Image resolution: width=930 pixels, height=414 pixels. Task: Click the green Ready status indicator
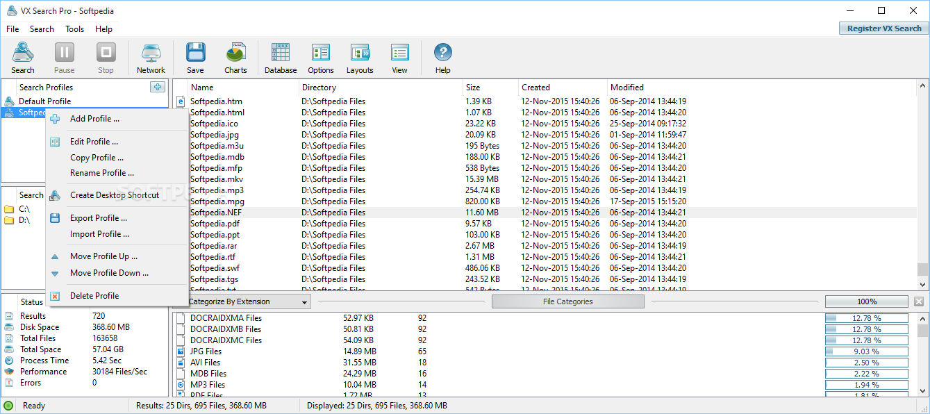pyautogui.click(x=8, y=406)
